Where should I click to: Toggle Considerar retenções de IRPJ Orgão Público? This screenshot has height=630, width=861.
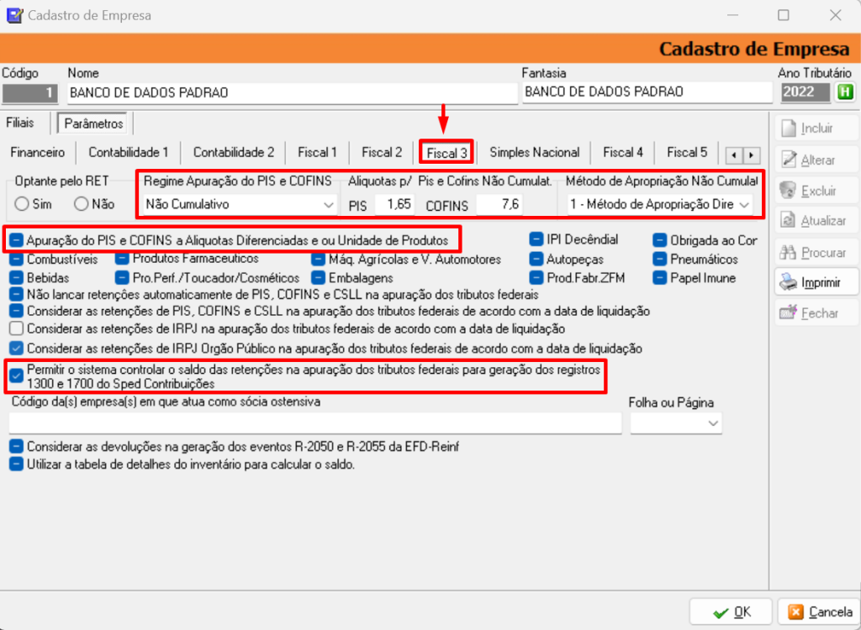click(x=17, y=348)
